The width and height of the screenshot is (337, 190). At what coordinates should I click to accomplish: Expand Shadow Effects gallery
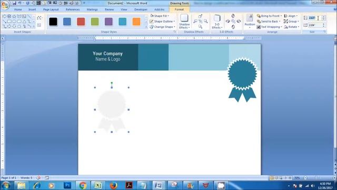pyautogui.click(x=184, y=22)
